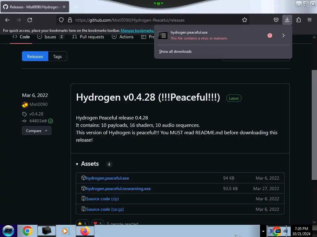Bookmark this page with the star icon
The height and width of the screenshot is (237, 317).
pyautogui.click(x=245, y=20)
